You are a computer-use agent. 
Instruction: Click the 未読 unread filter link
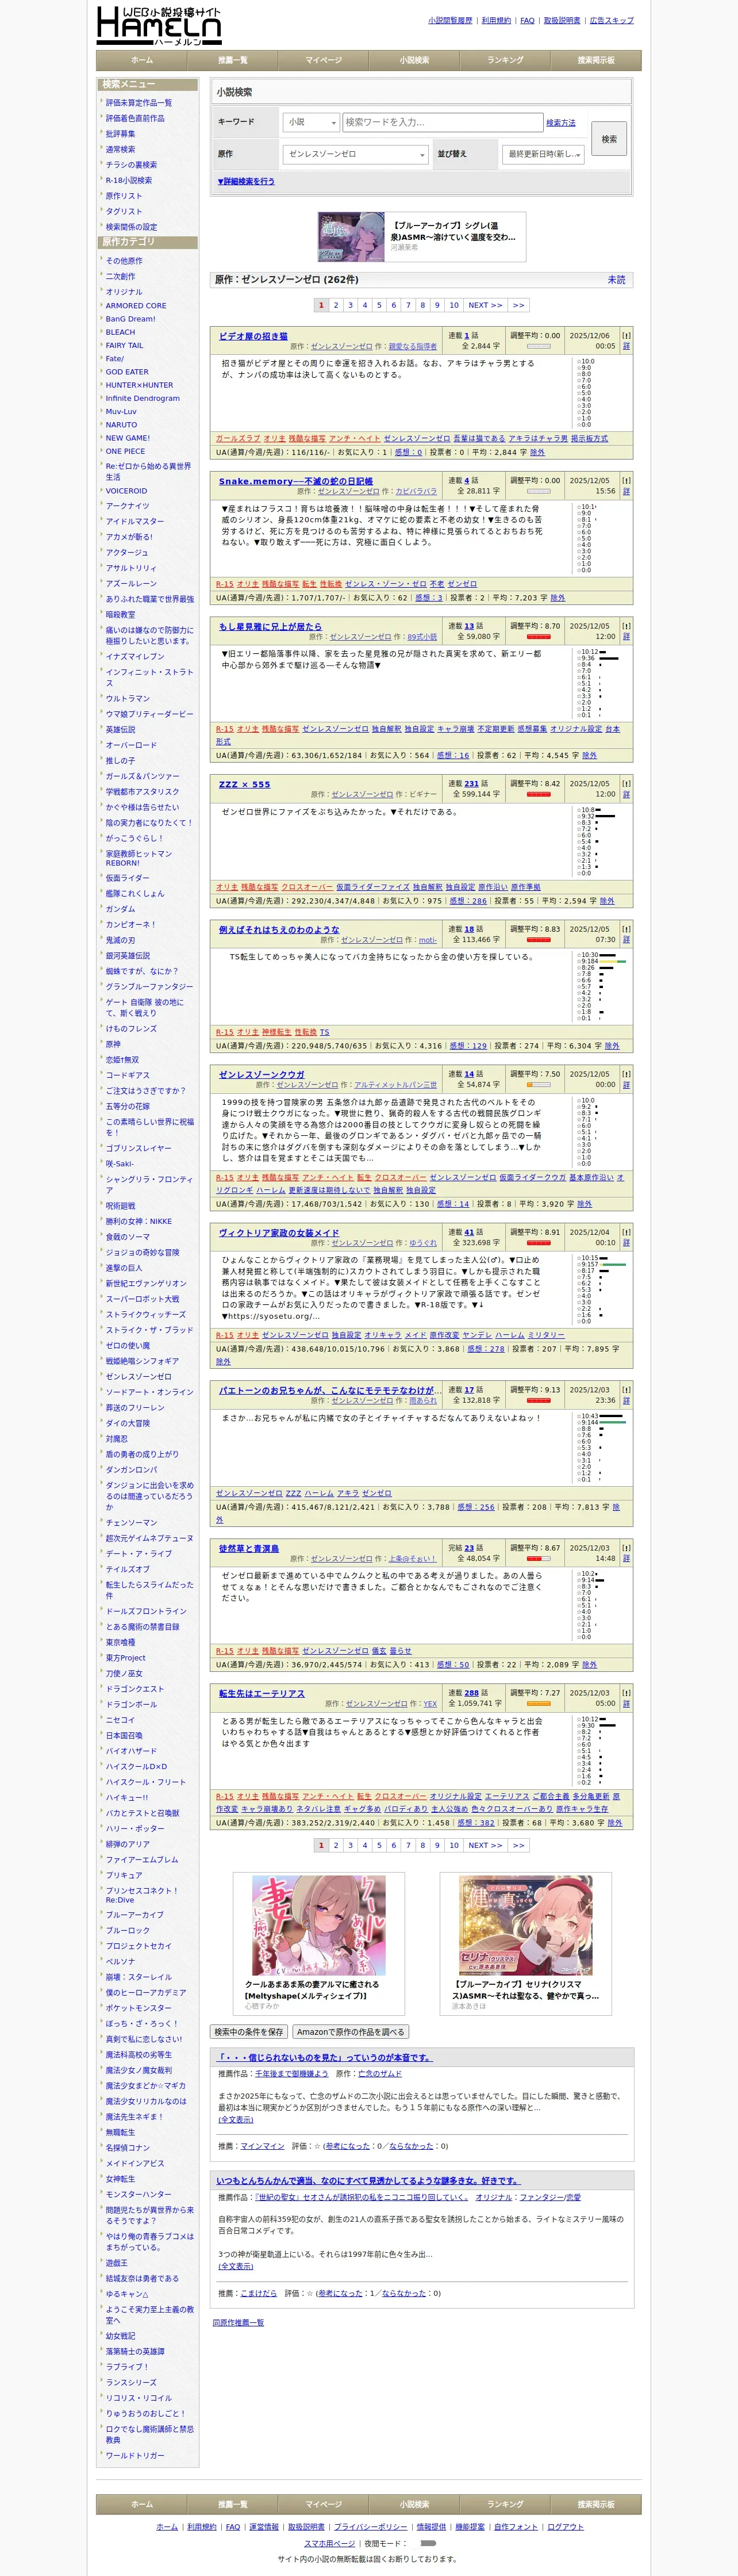click(617, 280)
